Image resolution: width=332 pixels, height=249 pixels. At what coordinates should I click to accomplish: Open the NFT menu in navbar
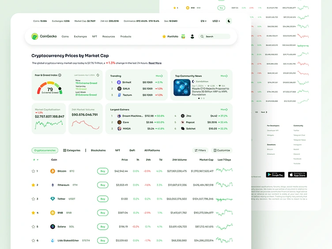94,36
